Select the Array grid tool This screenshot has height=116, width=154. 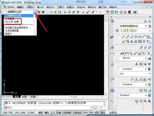(140, 42)
